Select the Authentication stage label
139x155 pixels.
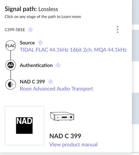[x=36, y=65]
